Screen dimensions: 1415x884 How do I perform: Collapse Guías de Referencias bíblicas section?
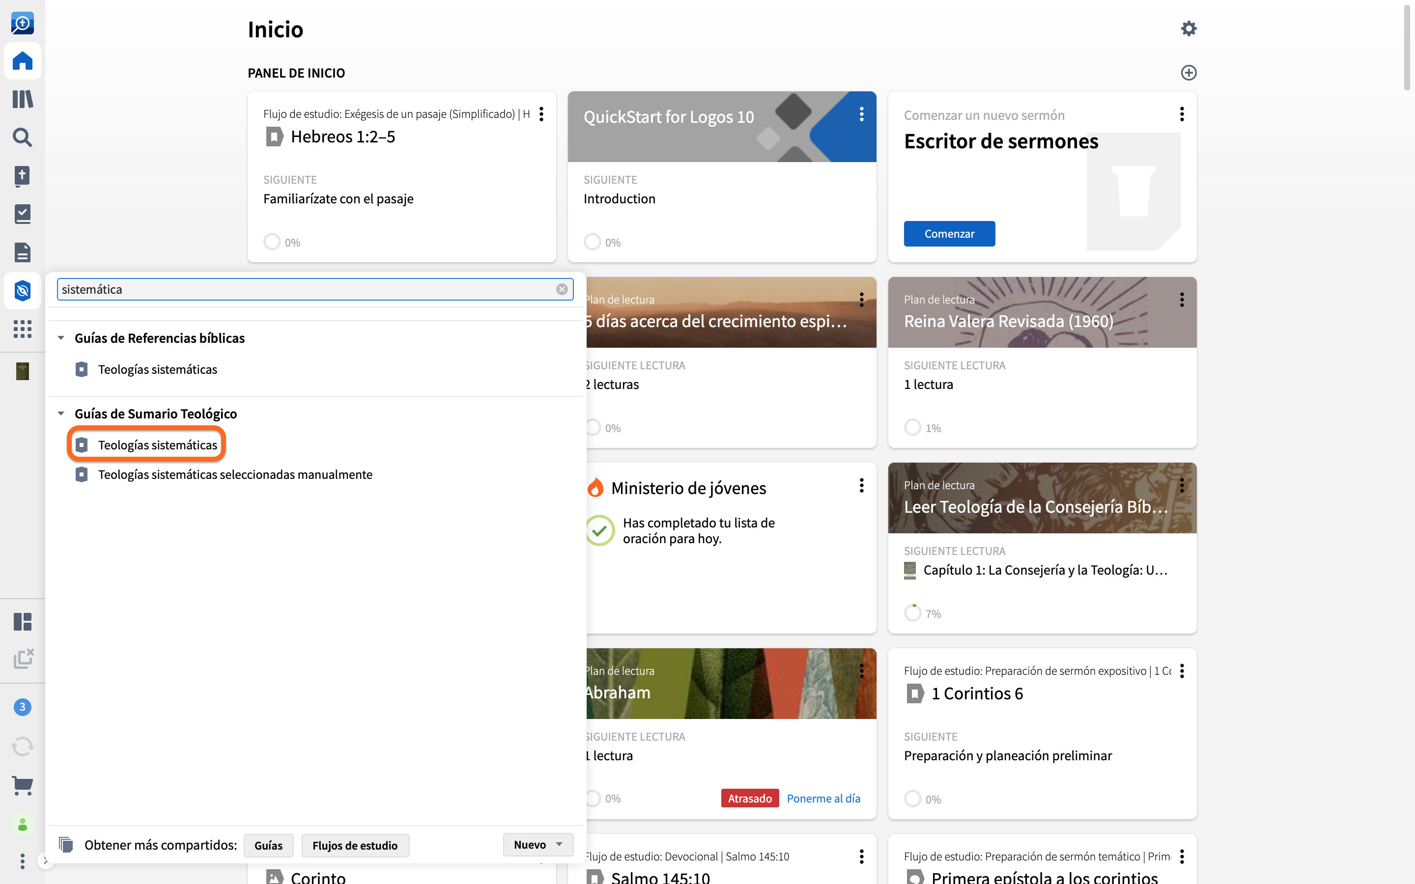tap(61, 338)
